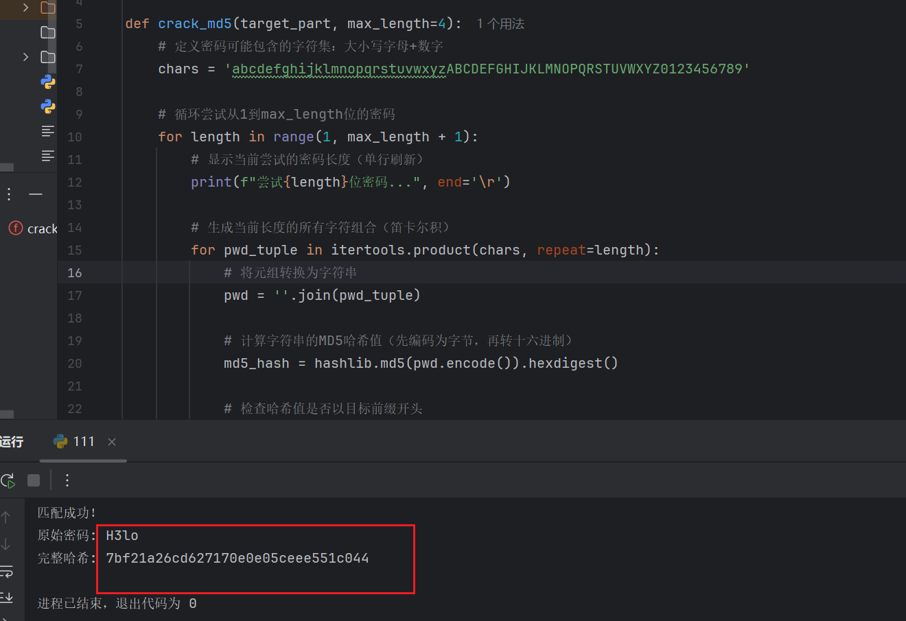The image size is (906, 621).
Task: Show usages via '1 个用法' hint
Action: [500, 24]
